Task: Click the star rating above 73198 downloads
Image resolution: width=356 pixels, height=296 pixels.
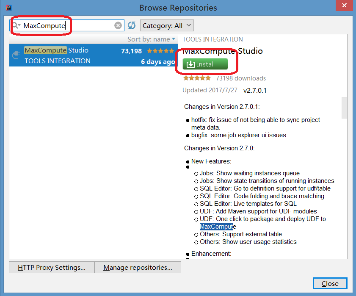Action: click(x=197, y=78)
